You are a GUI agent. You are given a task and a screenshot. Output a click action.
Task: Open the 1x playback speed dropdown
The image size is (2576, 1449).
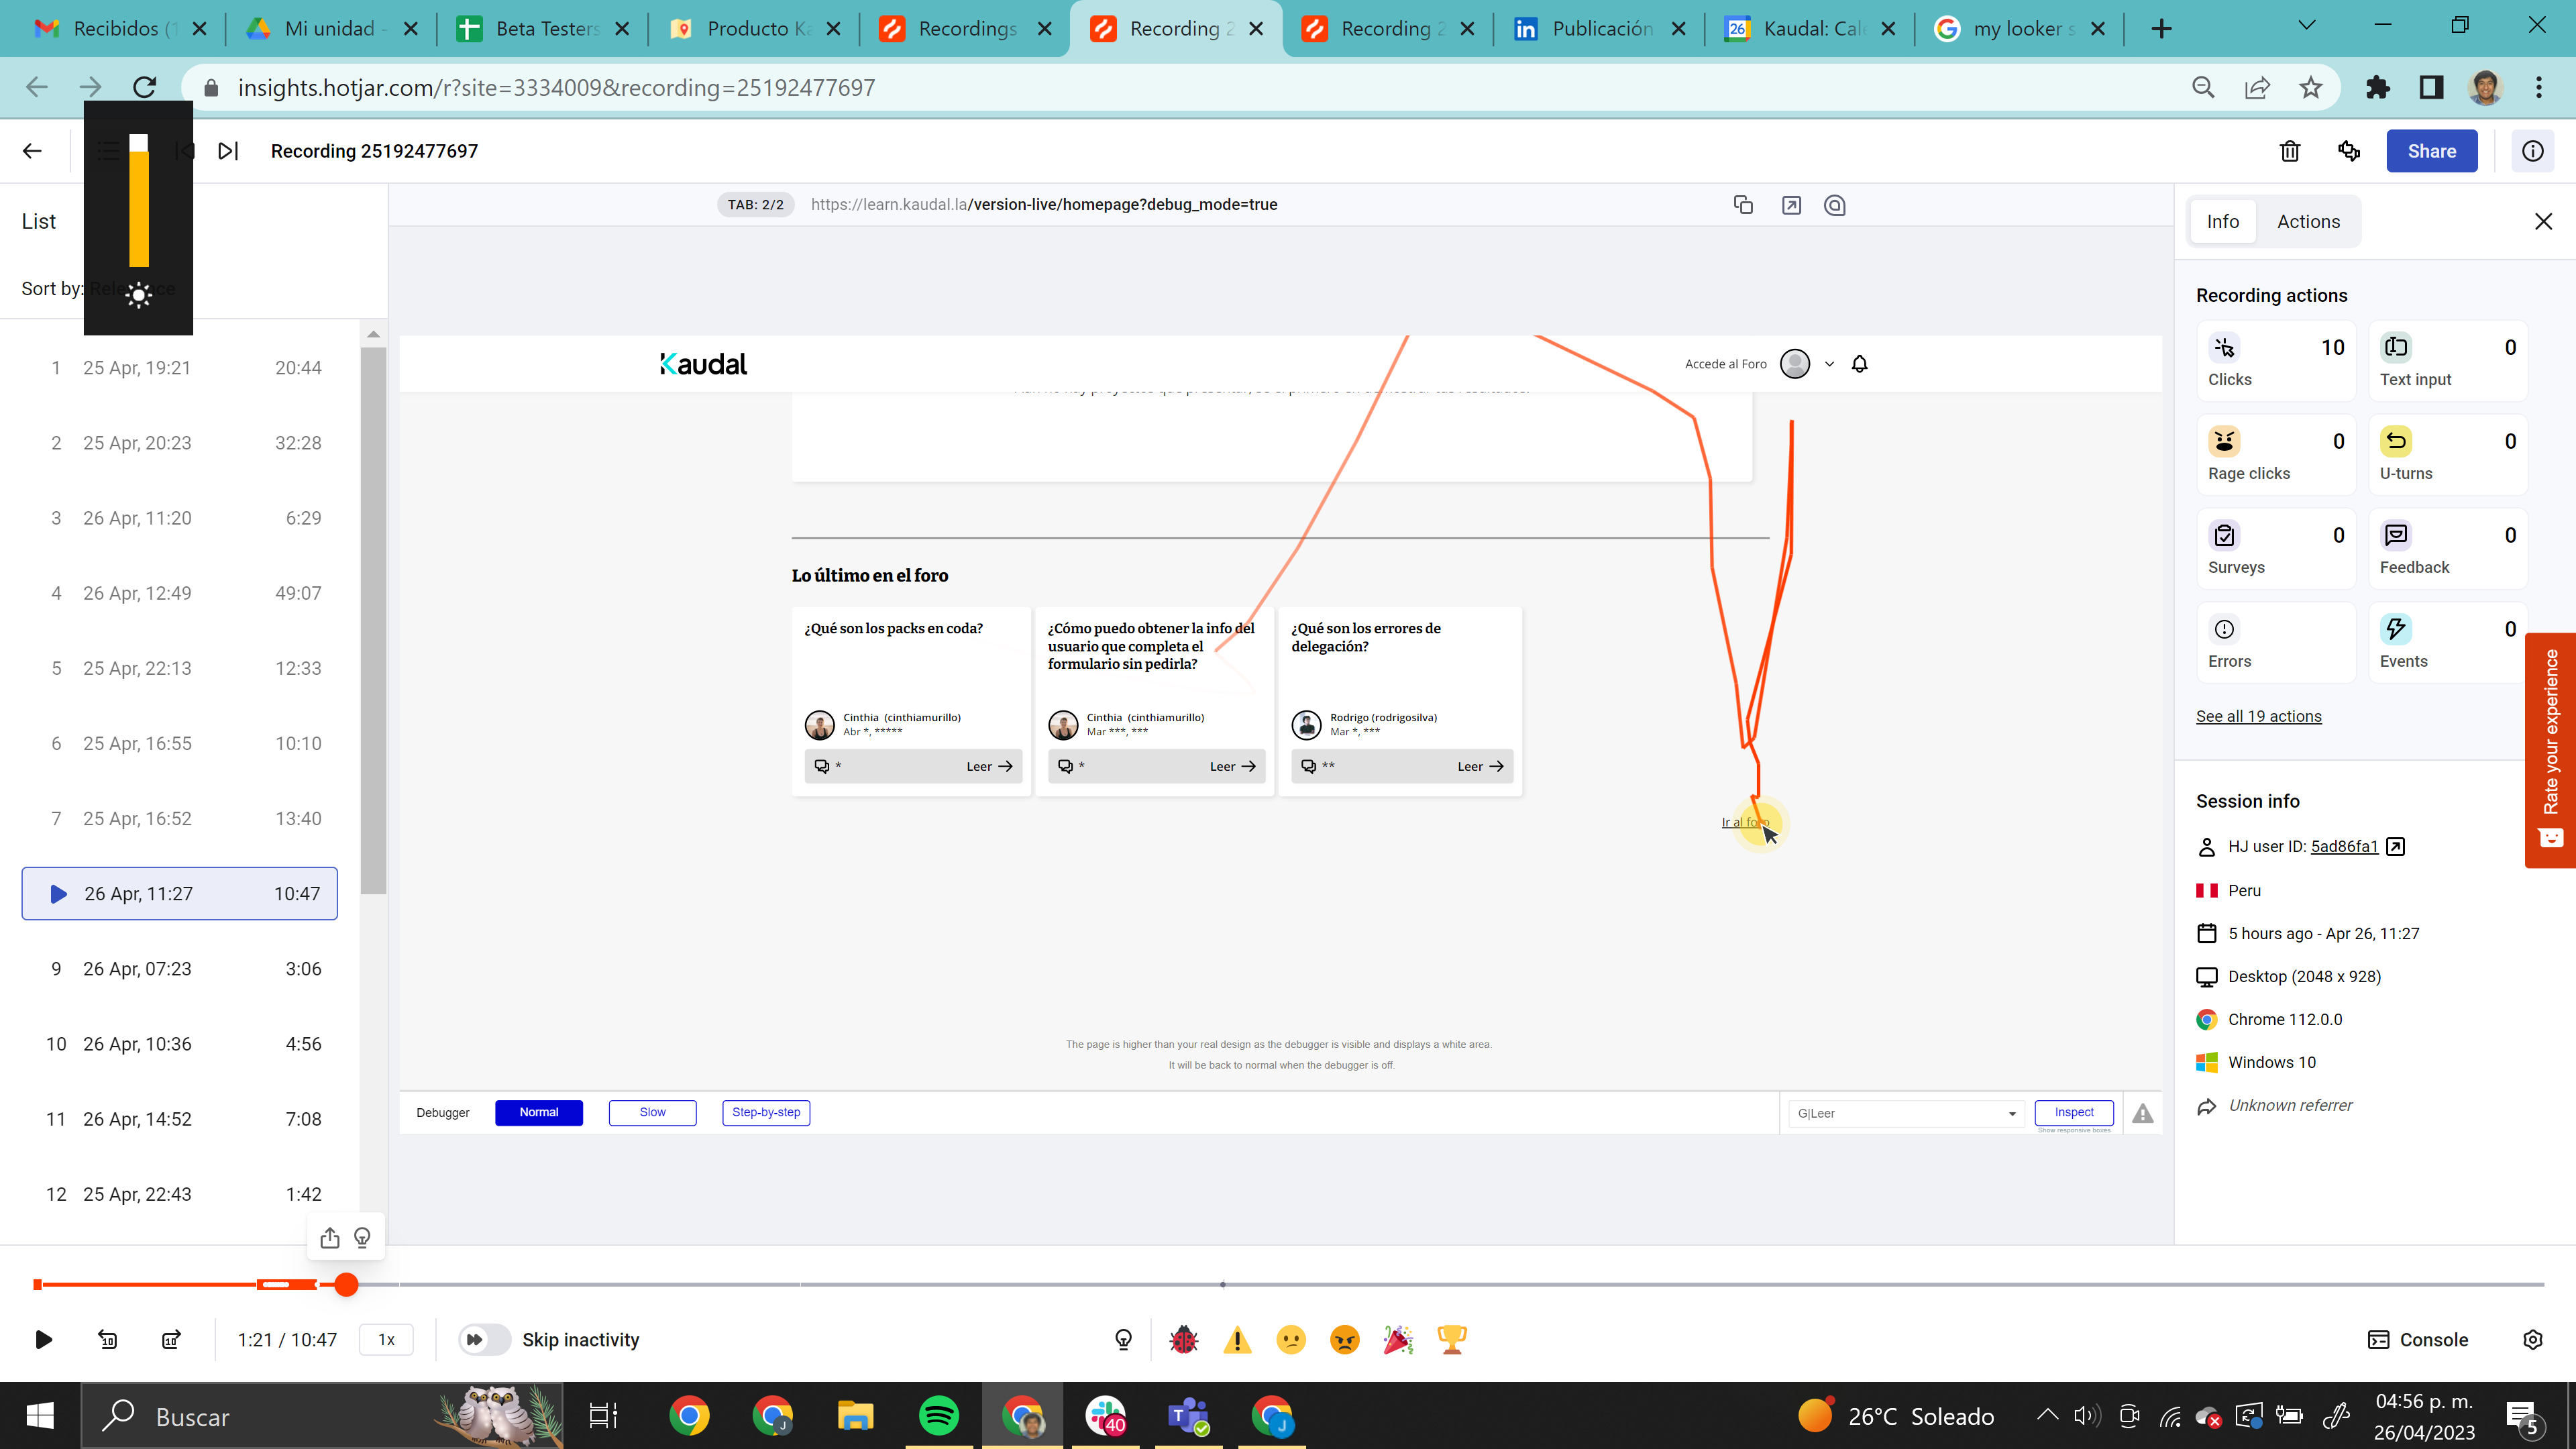click(386, 1339)
